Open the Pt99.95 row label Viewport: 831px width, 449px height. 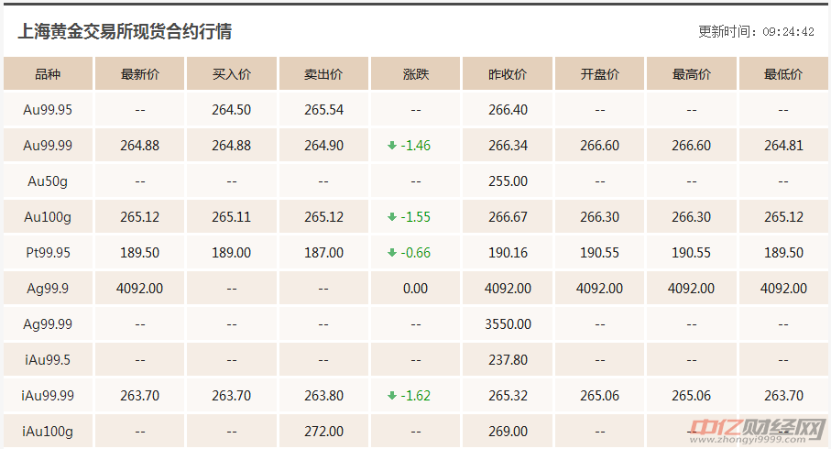point(48,253)
